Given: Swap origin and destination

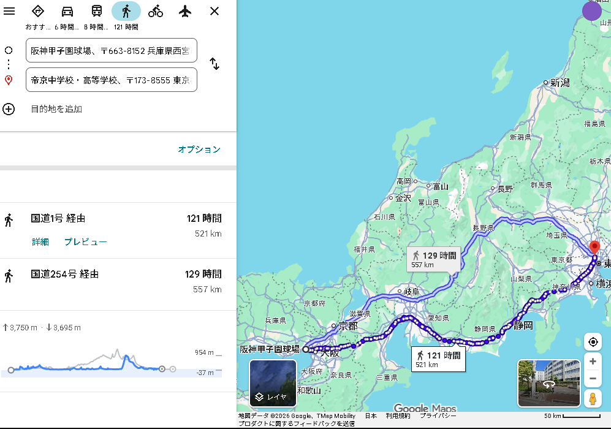Looking at the screenshot, I should 214,64.
